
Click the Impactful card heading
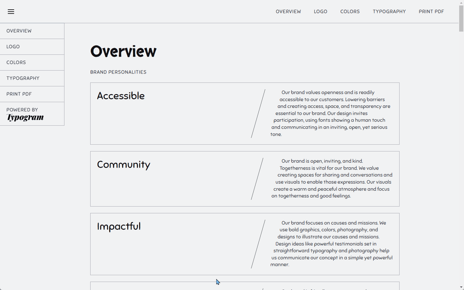coord(119,226)
